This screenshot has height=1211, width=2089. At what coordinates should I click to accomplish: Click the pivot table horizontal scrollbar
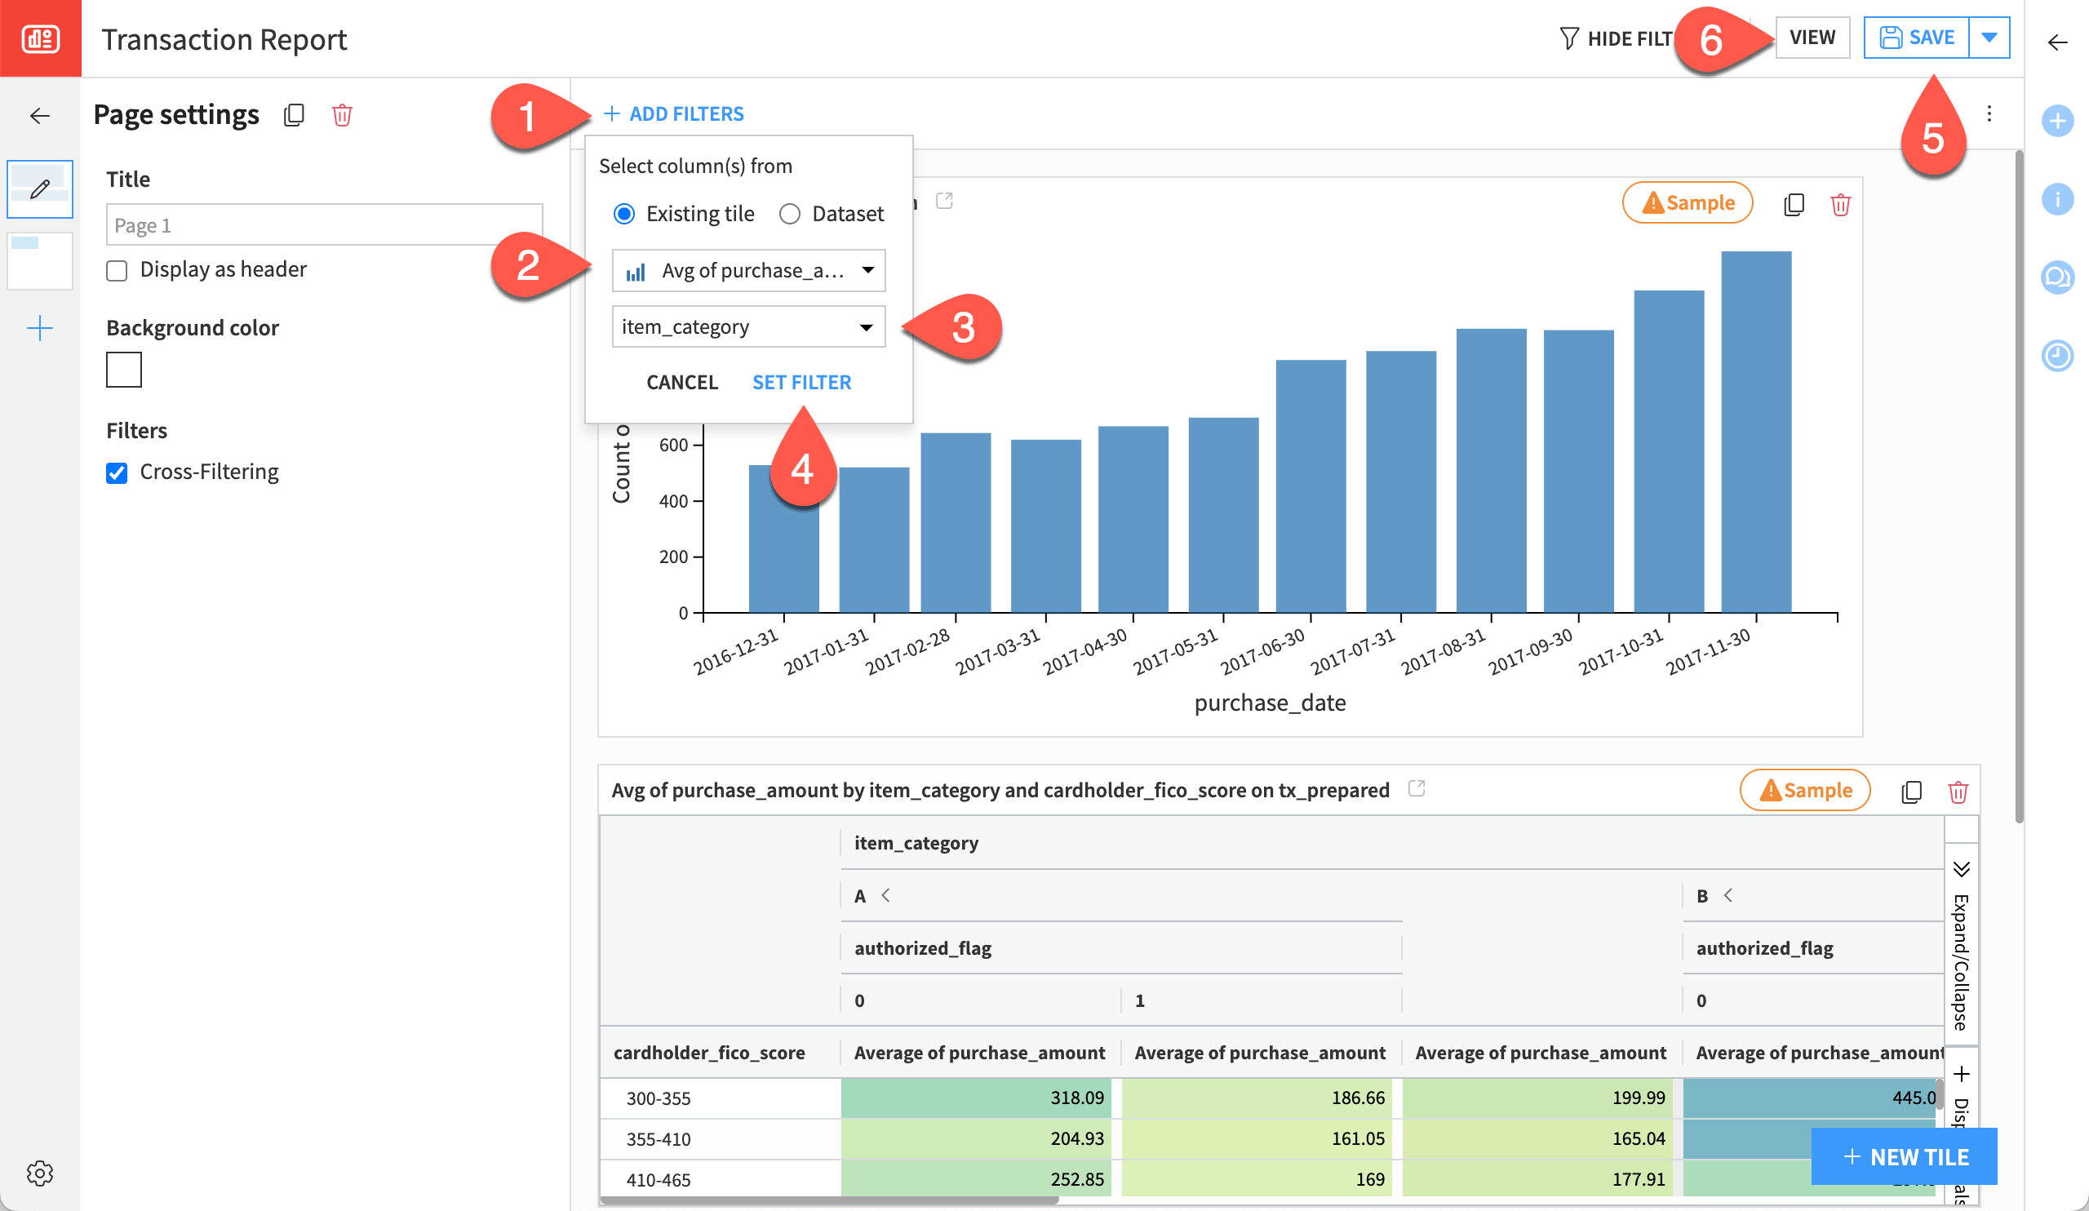[x=829, y=1200]
